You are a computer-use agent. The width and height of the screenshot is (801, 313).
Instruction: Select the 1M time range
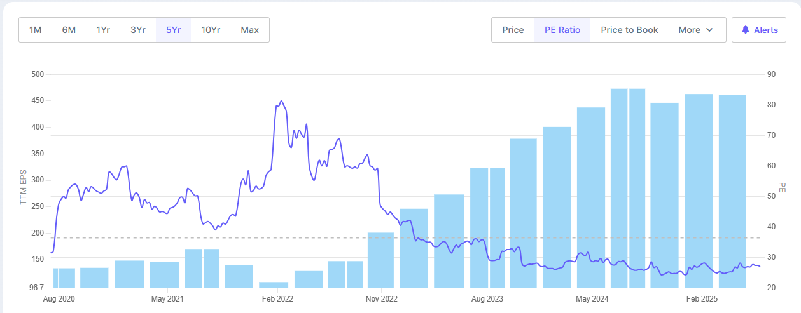[x=36, y=30]
